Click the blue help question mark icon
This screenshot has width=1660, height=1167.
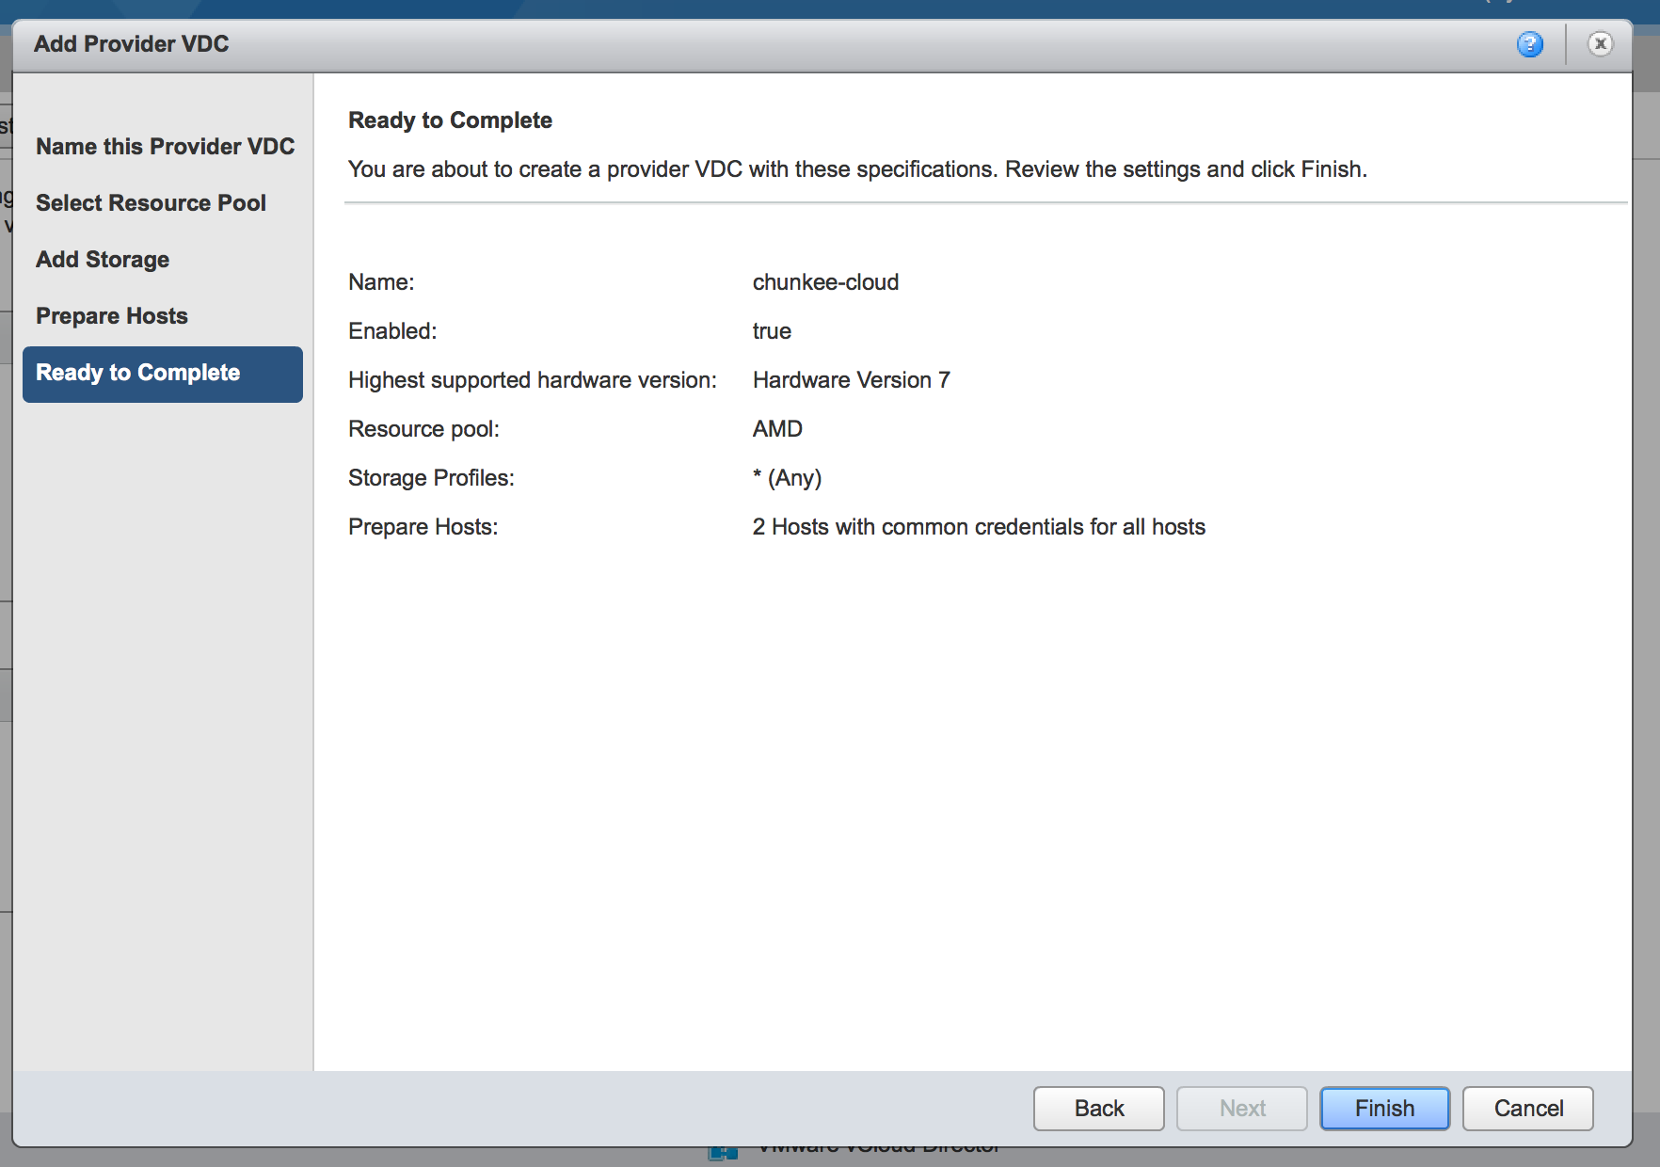[1529, 44]
